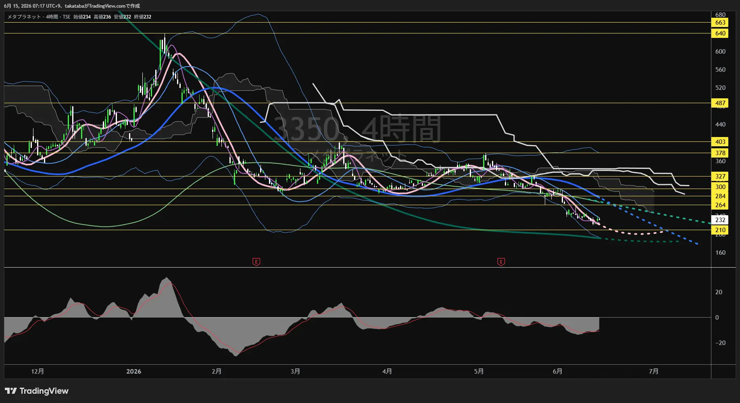Click the 160 price axis tick

(720, 253)
